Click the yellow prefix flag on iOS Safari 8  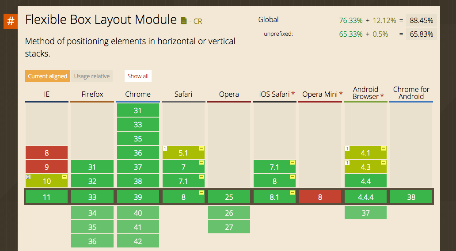click(293, 177)
